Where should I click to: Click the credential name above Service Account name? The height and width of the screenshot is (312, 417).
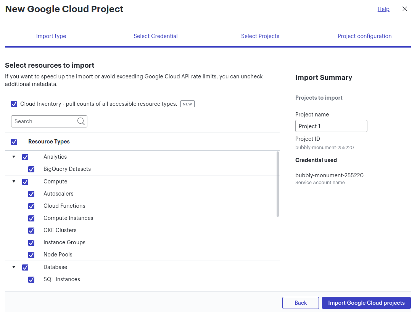[x=329, y=175]
